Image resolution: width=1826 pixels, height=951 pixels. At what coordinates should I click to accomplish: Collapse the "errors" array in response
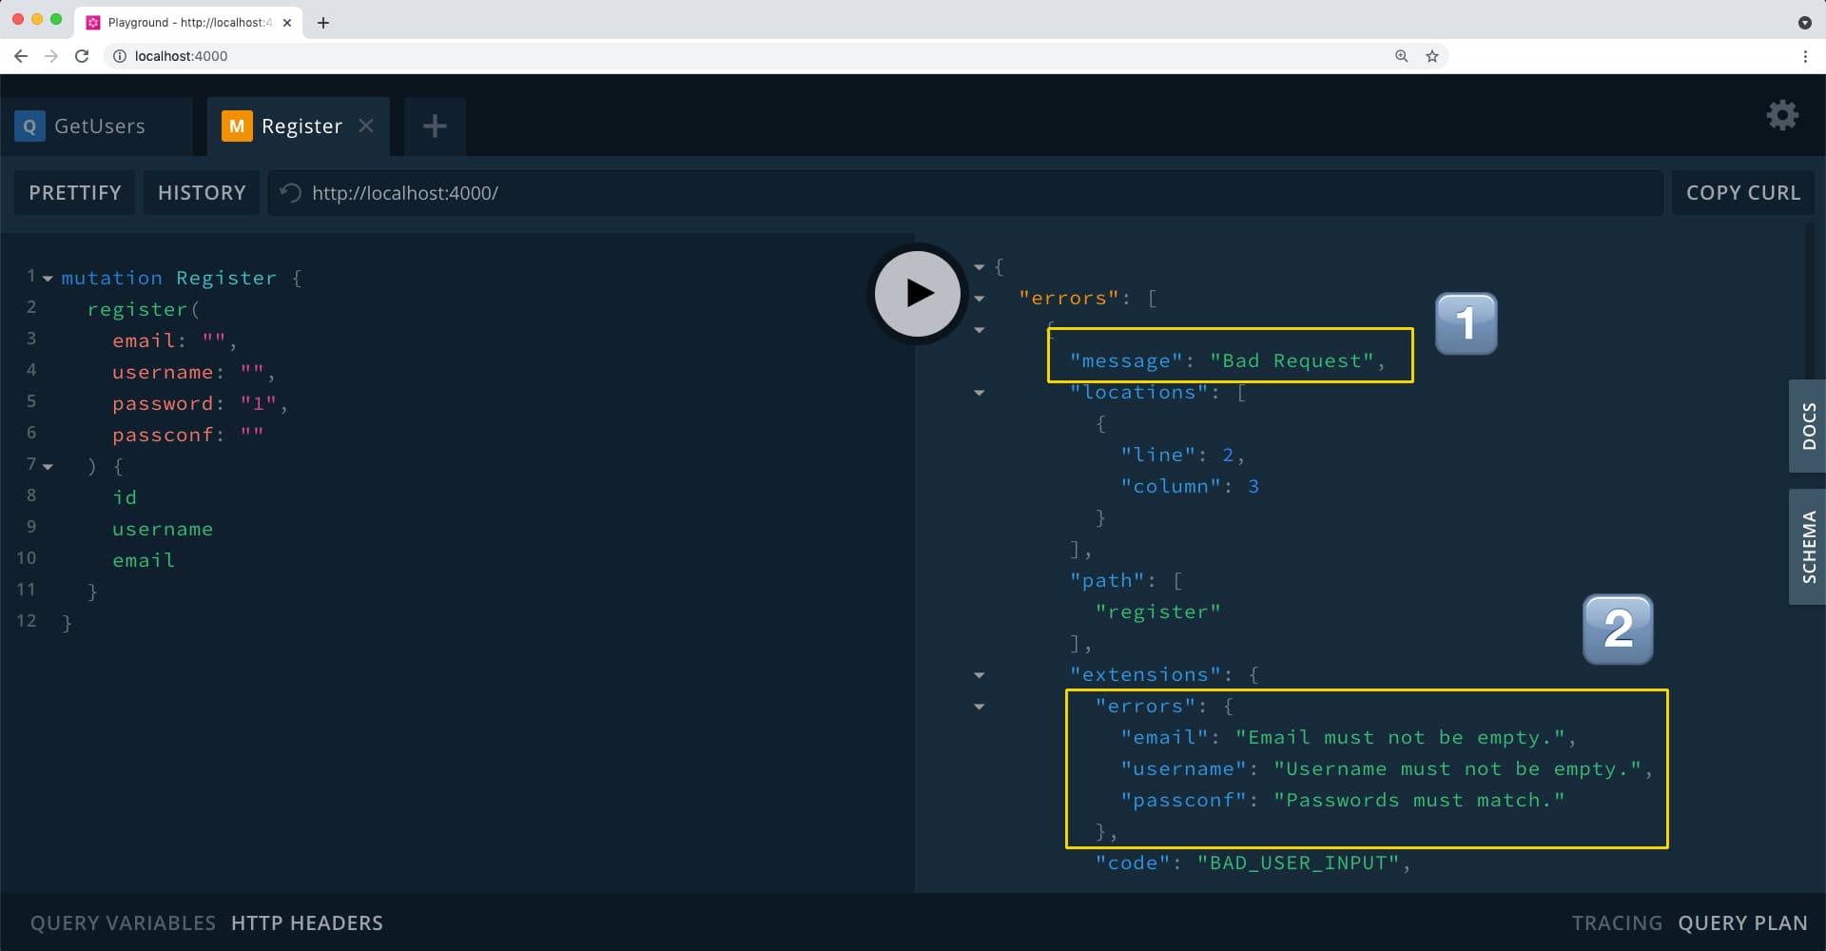pyautogui.click(x=980, y=299)
